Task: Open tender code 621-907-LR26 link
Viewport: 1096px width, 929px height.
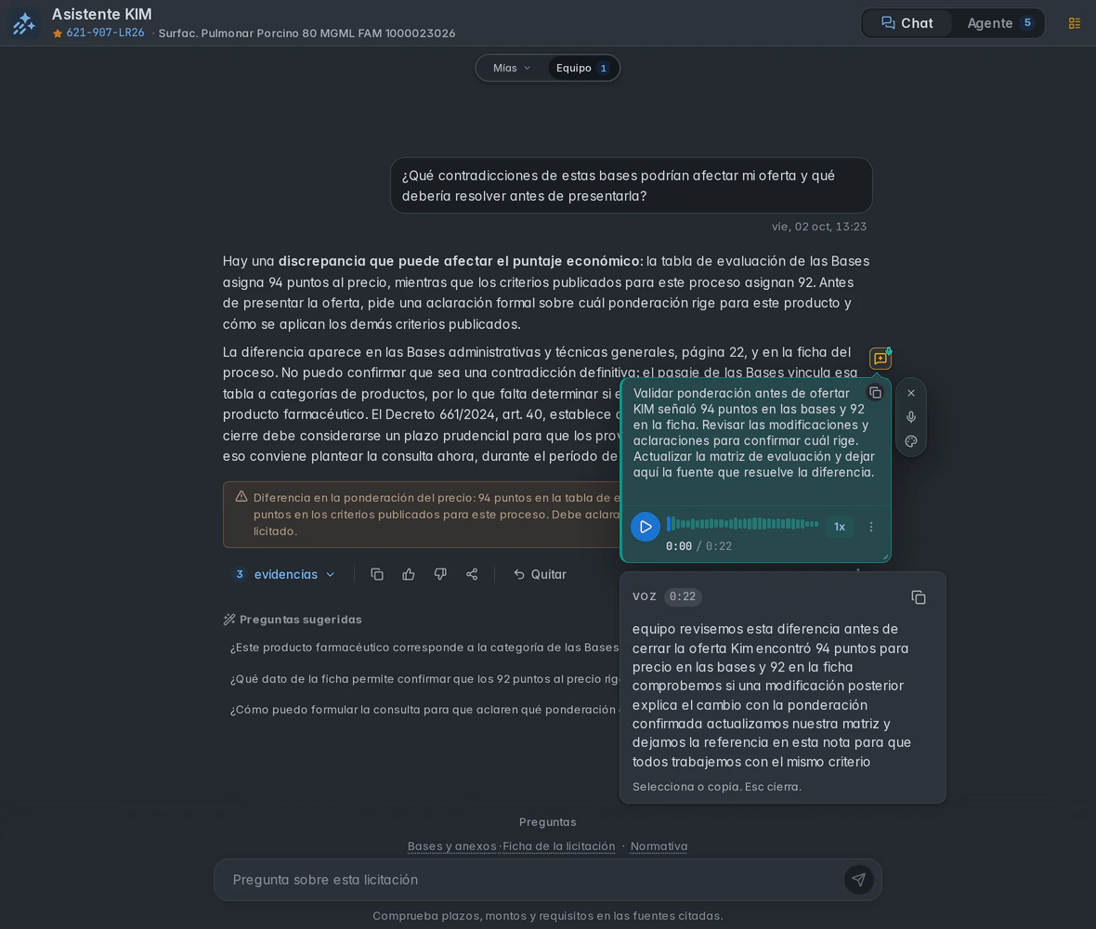Action: click(x=105, y=33)
